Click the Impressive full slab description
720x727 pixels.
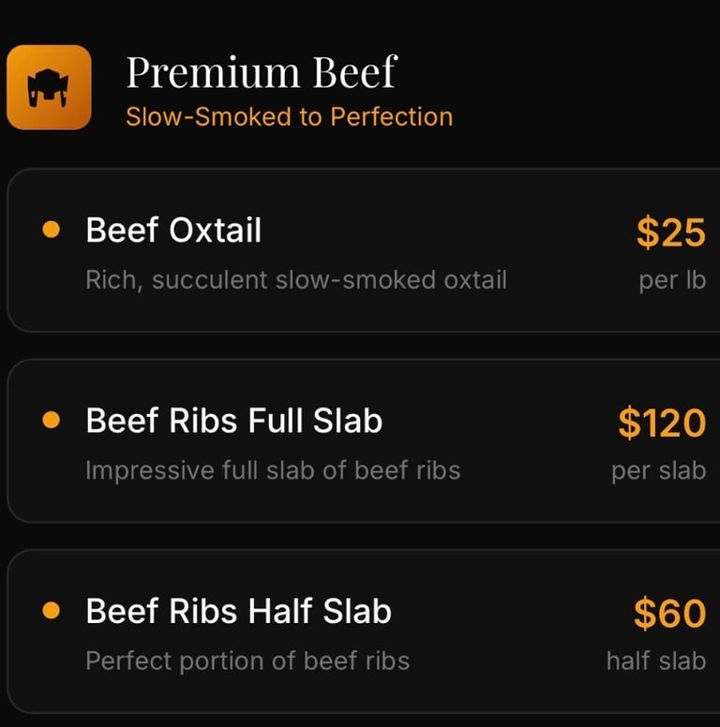273,469
